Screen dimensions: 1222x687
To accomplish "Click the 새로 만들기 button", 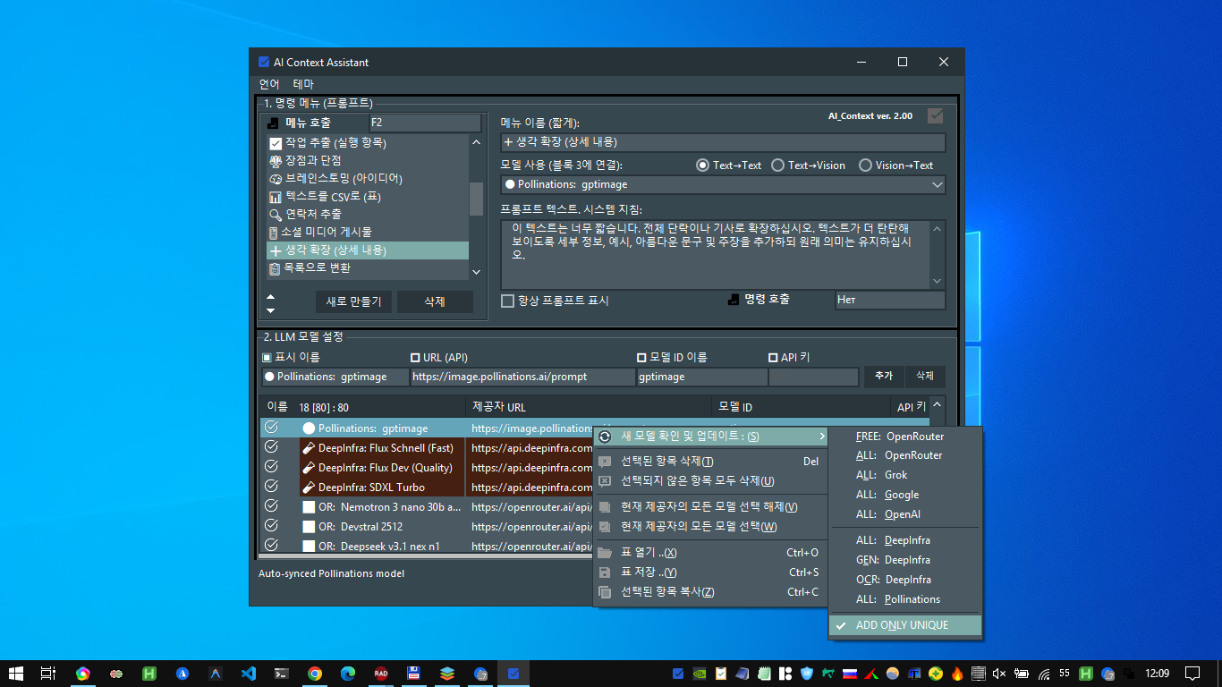I will click(x=353, y=301).
